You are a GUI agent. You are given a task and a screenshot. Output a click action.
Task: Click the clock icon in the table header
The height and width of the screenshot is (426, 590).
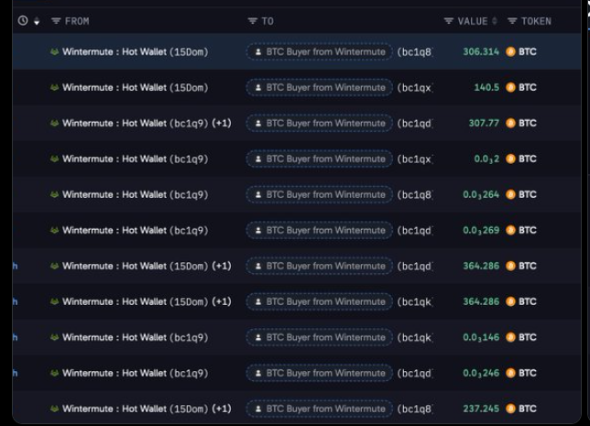(x=23, y=21)
